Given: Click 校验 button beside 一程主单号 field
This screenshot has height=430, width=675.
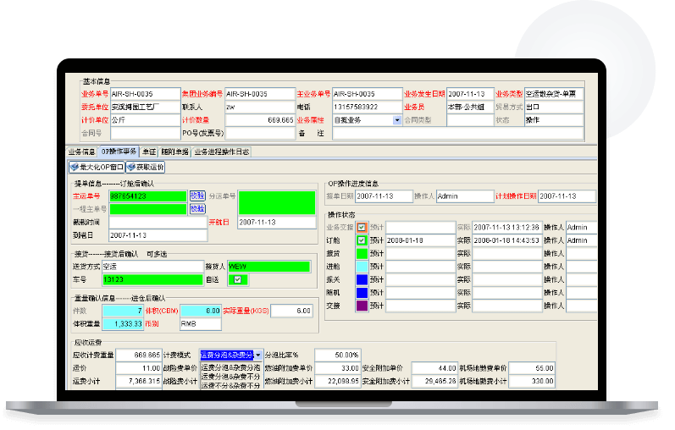Looking at the screenshot, I should click(197, 209).
